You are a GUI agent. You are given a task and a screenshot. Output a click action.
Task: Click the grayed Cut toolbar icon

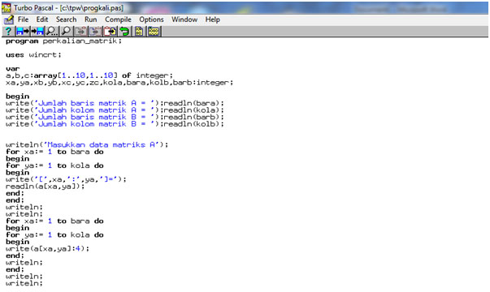point(81,31)
